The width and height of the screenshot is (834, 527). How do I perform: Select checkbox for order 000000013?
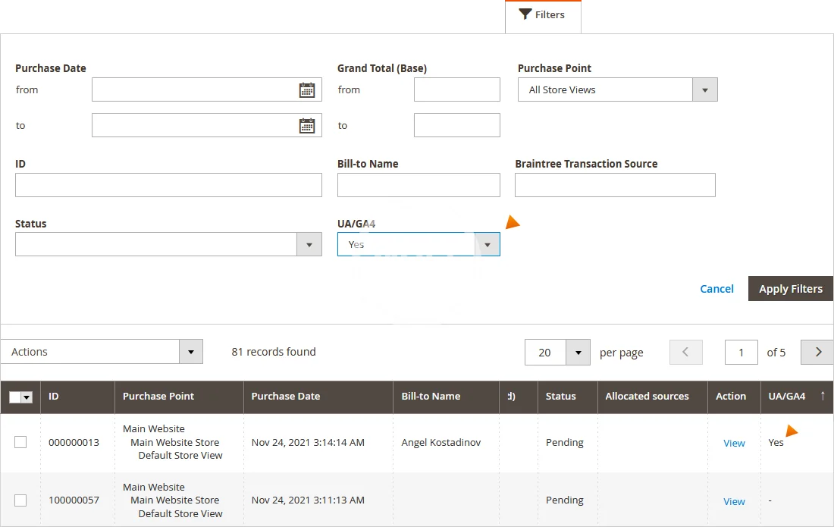click(20, 442)
